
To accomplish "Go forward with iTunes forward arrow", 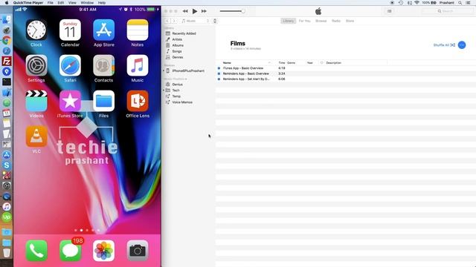I will [174, 21].
